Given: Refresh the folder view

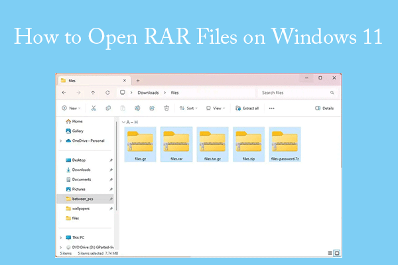Looking at the screenshot, I should (107, 93).
